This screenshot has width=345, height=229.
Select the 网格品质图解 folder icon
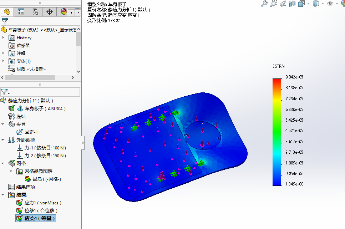coord(20,171)
